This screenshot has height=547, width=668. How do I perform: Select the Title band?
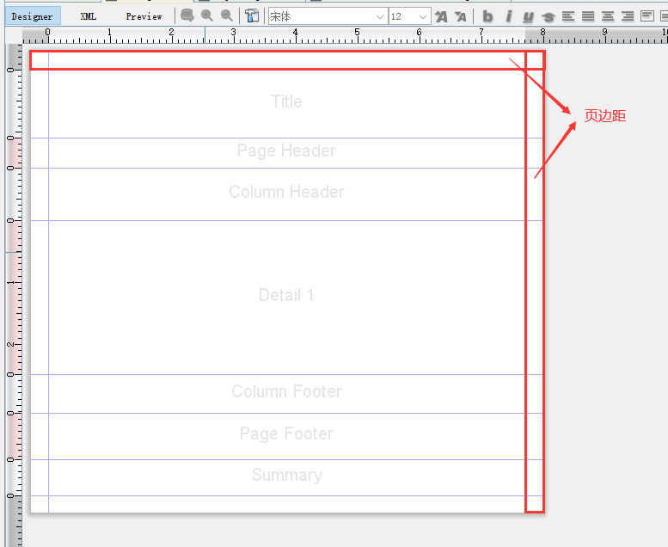[286, 103]
